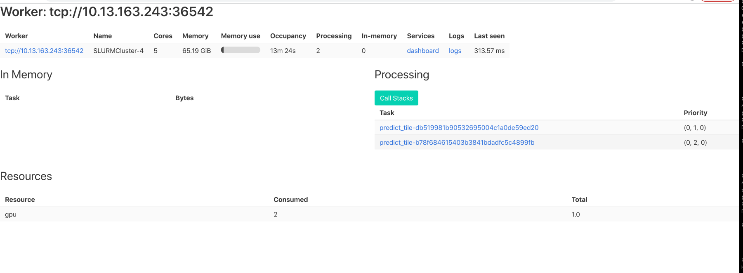Click the Priority column header
This screenshot has width=743, height=273.
pyautogui.click(x=696, y=113)
